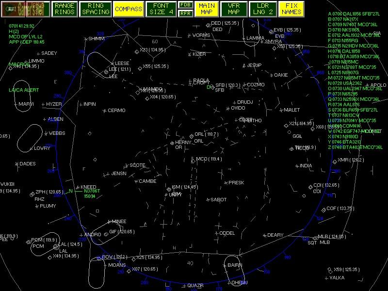Click the GIF airport symbol
Image resolution: width=388 pixels, height=291 pixels.
pyautogui.click(x=106, y=234)
